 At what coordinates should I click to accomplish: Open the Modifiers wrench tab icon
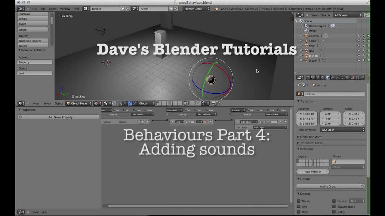click(337, 77)
